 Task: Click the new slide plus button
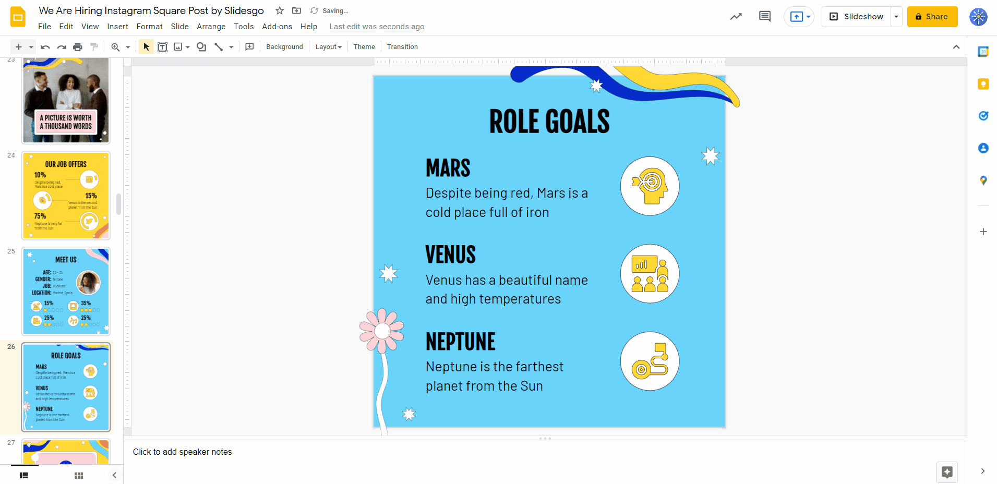pyautogui.click(x=19, y=47)
